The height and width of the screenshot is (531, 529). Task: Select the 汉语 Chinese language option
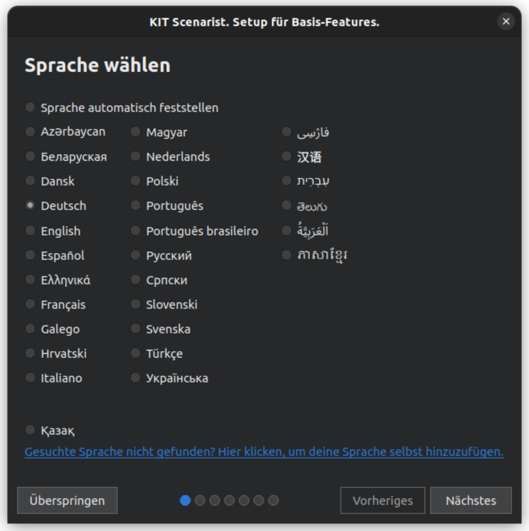coord(287,156)
